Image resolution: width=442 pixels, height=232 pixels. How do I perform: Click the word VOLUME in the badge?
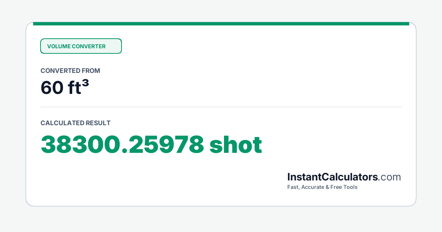coord(59,46)
